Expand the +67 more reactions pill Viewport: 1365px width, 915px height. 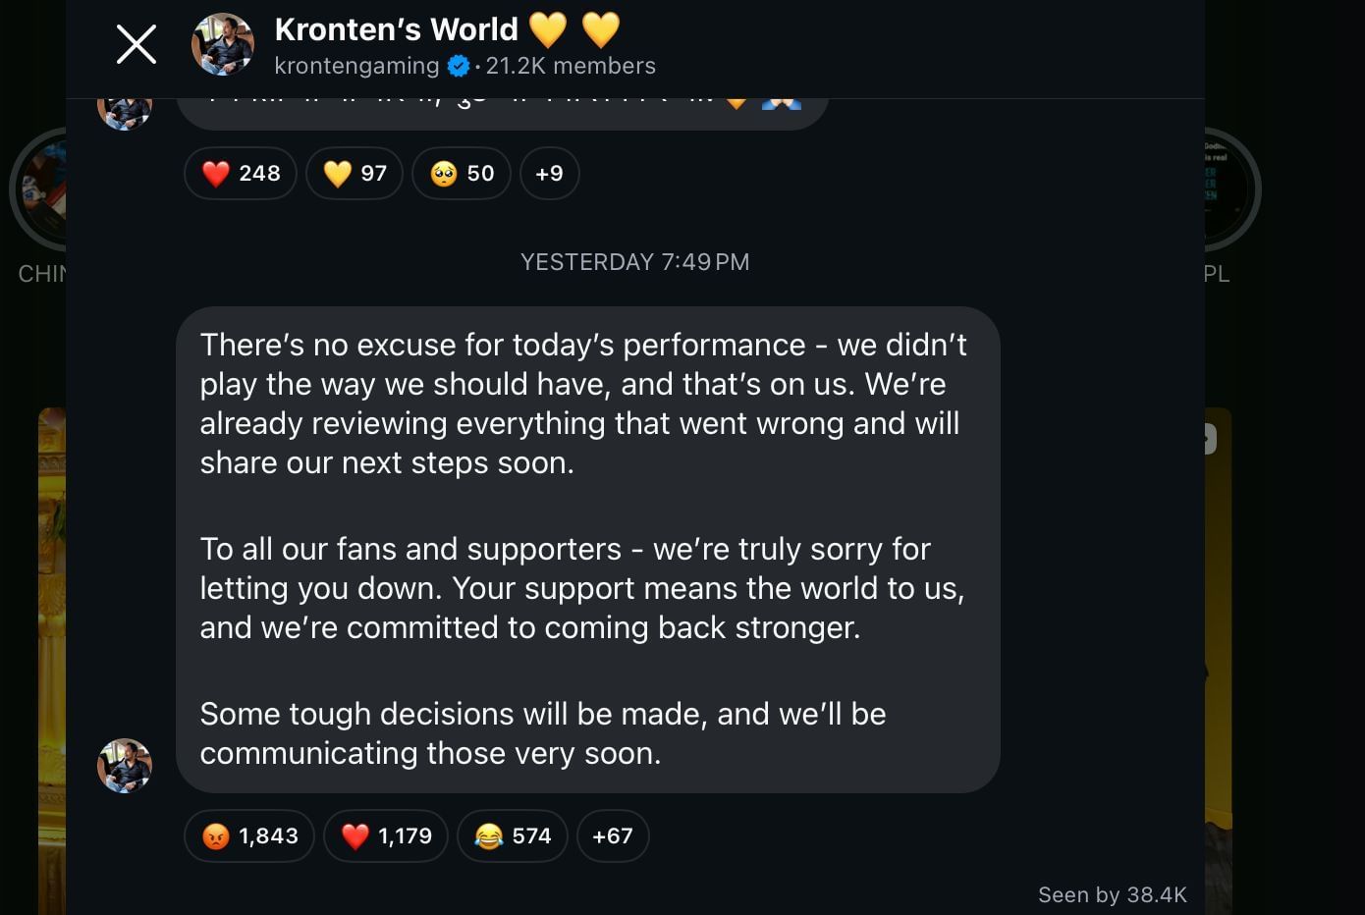click(613, 836)
